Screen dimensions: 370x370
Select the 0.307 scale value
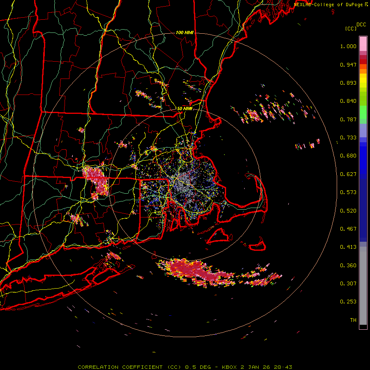click(x=348, y=284)
